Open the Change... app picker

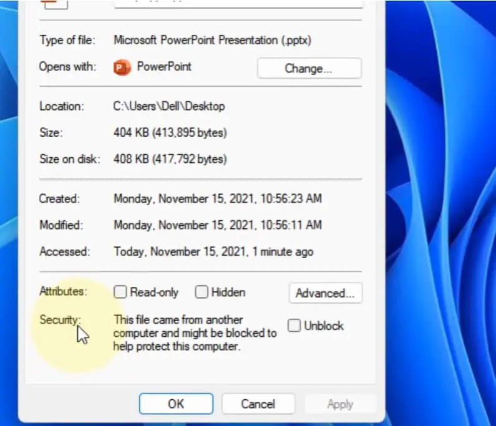(309, 69)
